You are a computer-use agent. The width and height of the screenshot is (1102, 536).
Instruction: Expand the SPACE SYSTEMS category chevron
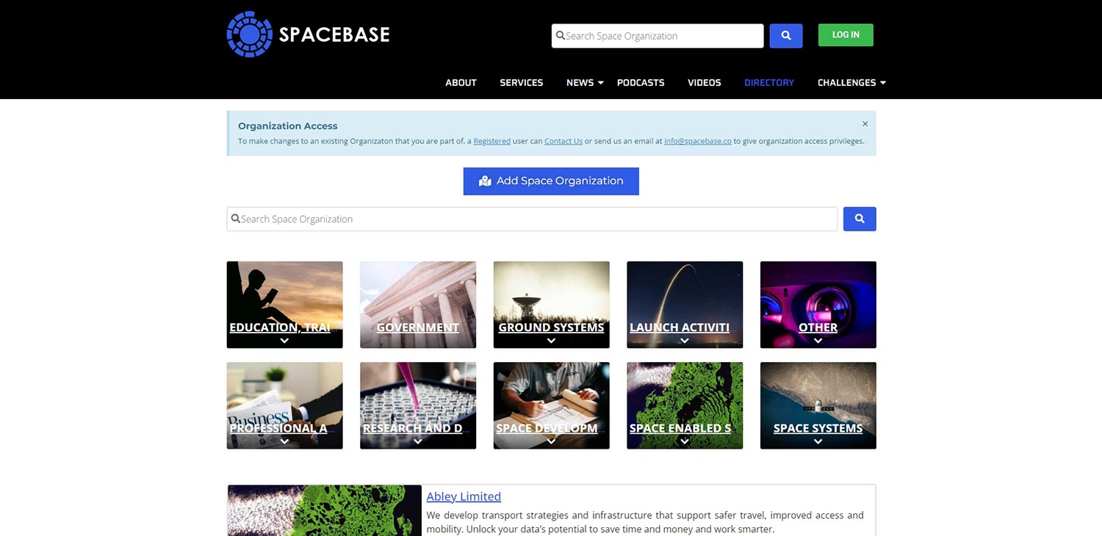(818, 441)
